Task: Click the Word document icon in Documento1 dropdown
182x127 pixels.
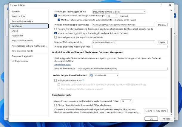Action: (92, 75)
